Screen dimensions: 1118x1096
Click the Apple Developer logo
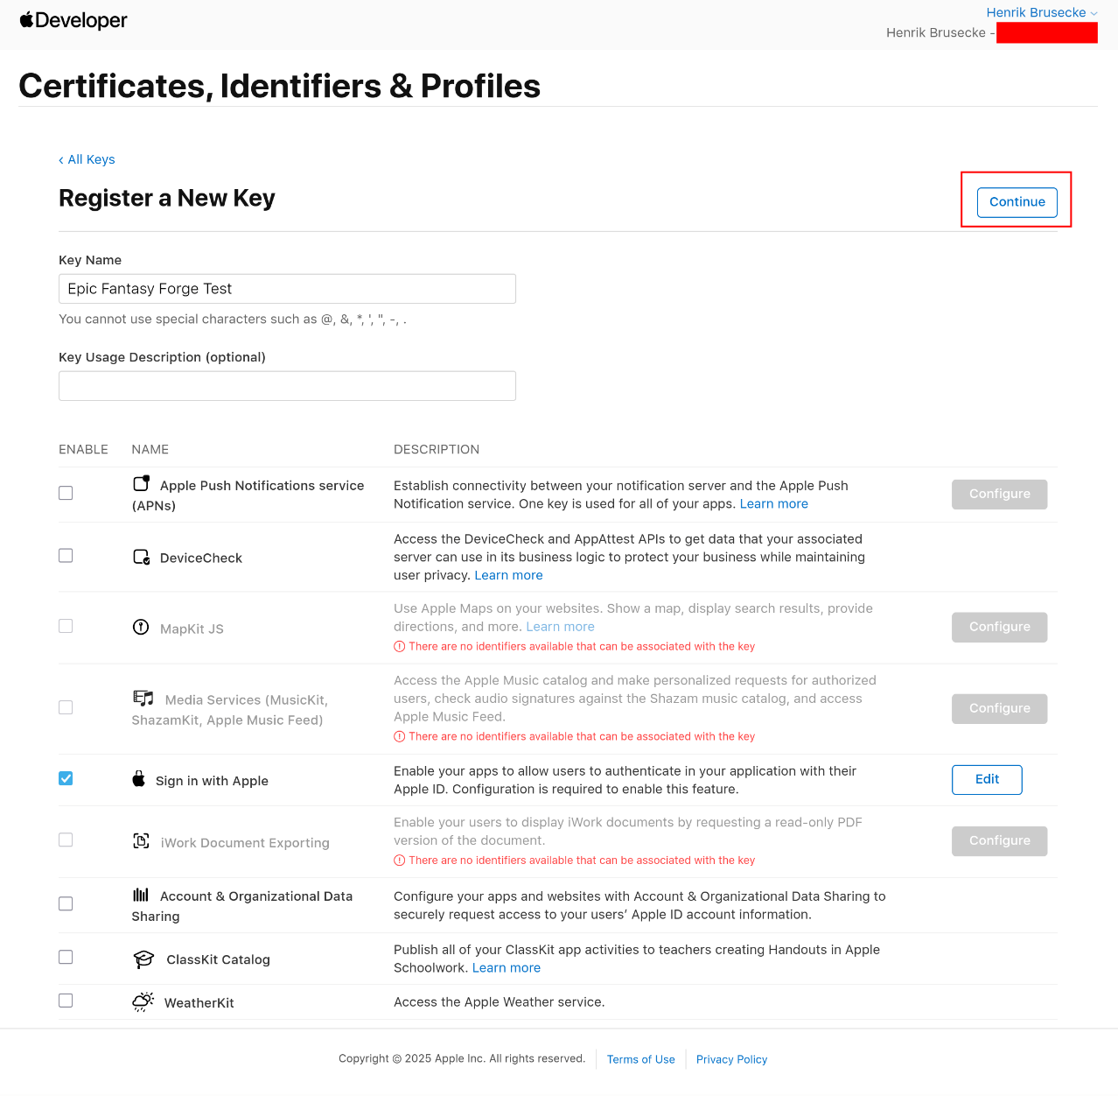point(73,20)
